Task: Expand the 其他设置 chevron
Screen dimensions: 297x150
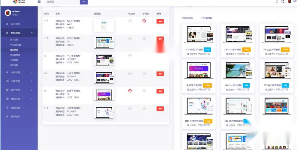Action: (x=32, y=99)
